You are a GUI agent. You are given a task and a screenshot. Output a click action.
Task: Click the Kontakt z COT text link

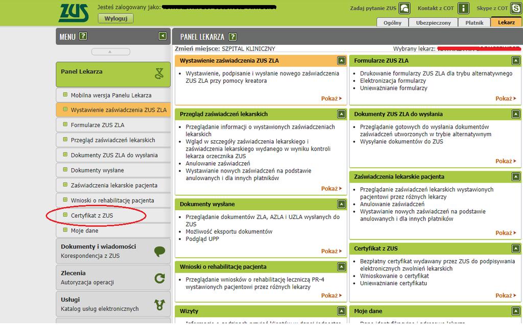(436, 8)
